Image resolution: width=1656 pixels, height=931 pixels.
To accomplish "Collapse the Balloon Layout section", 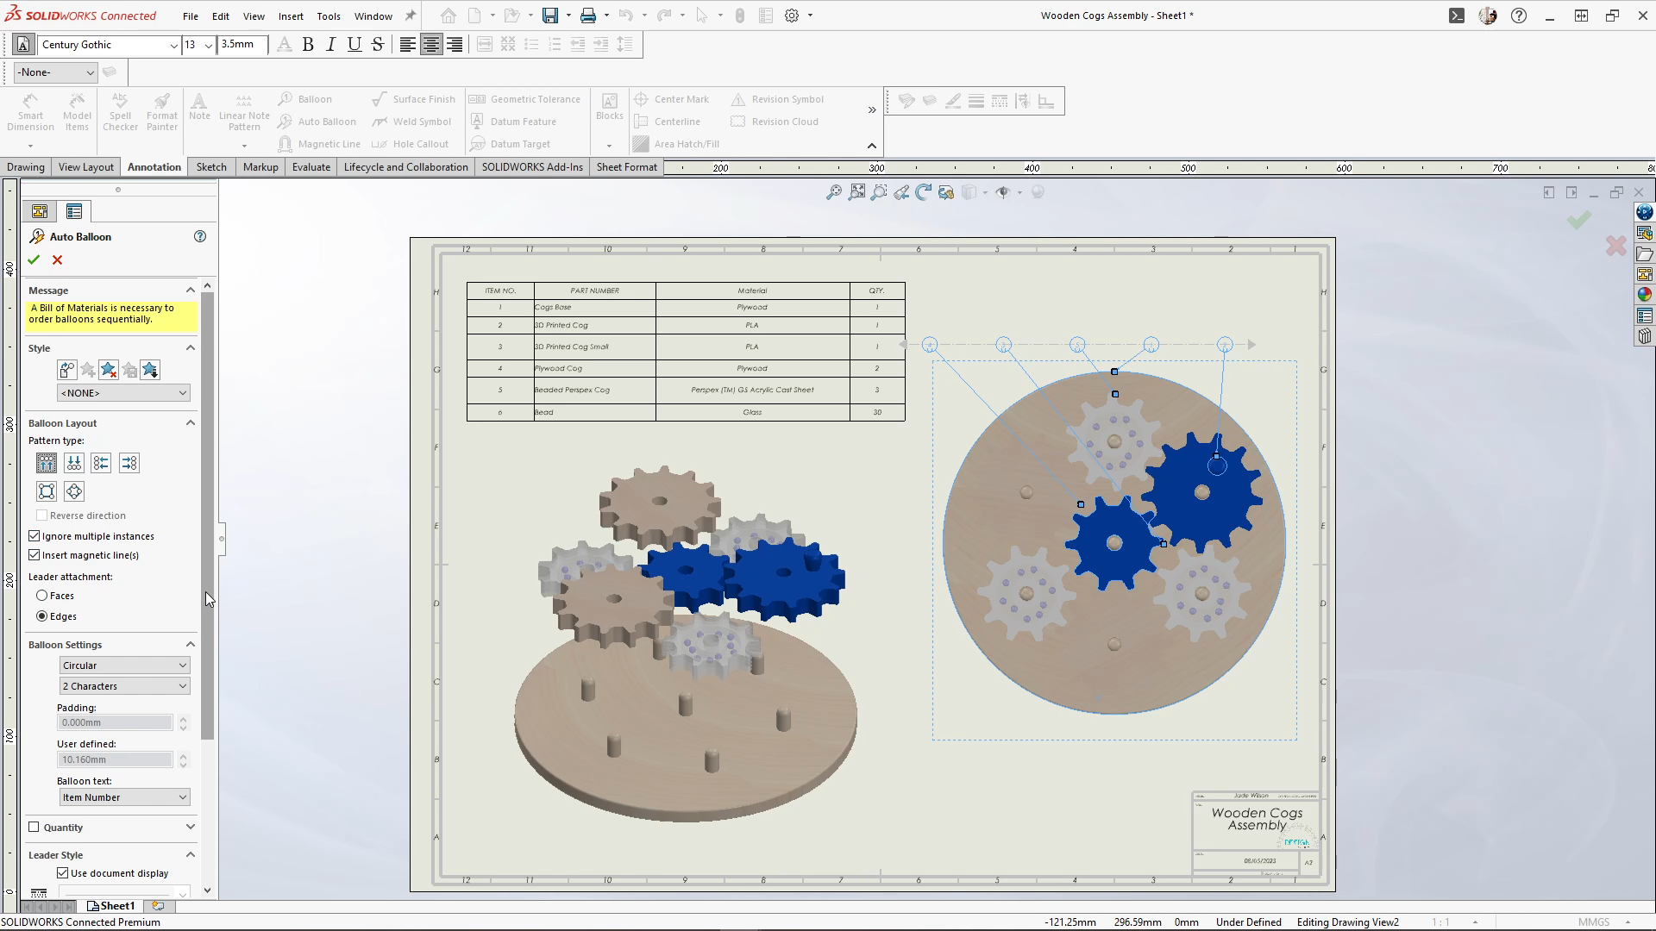I will (191, 423).
